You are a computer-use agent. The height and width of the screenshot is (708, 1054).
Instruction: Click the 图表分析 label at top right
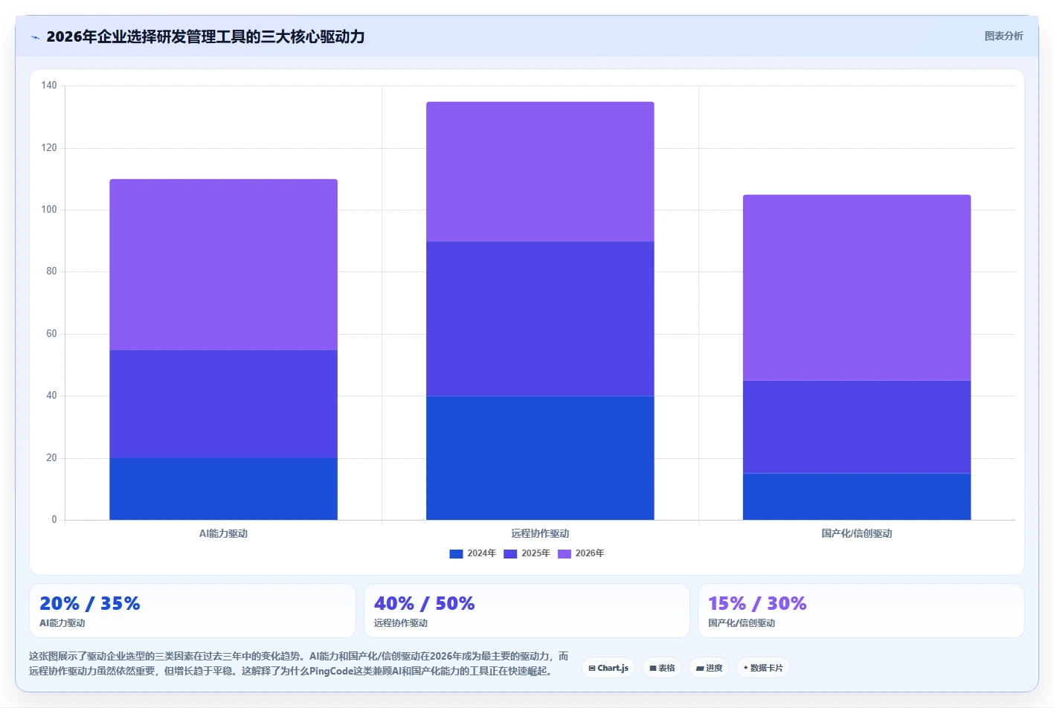click(1003, 36)
